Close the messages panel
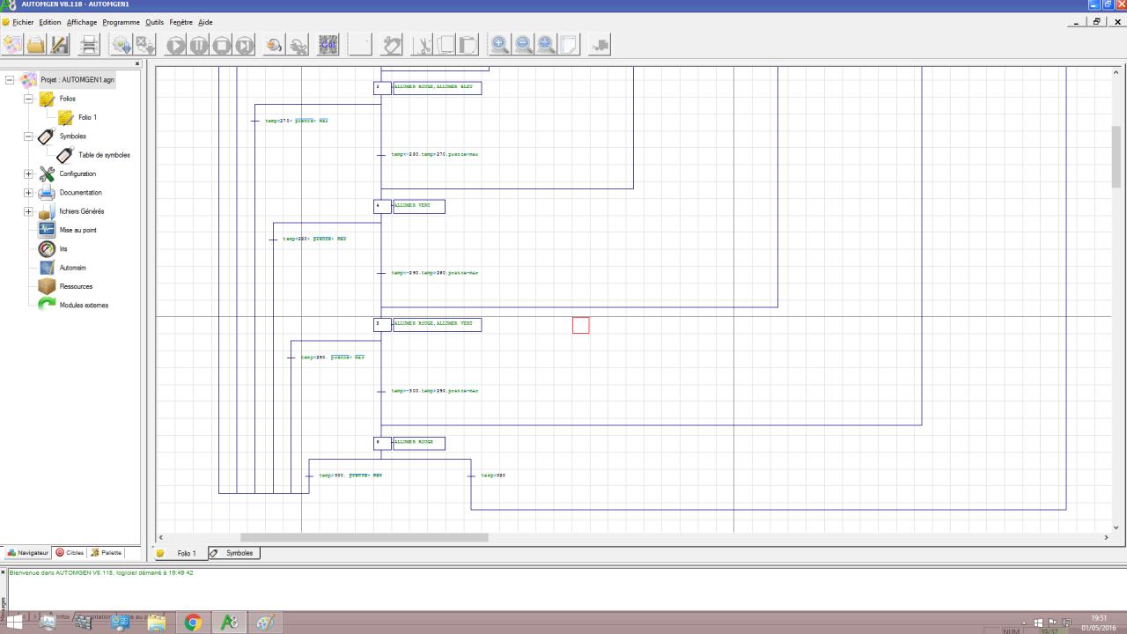Screen dimensions: 1127x634 point(4,572)
